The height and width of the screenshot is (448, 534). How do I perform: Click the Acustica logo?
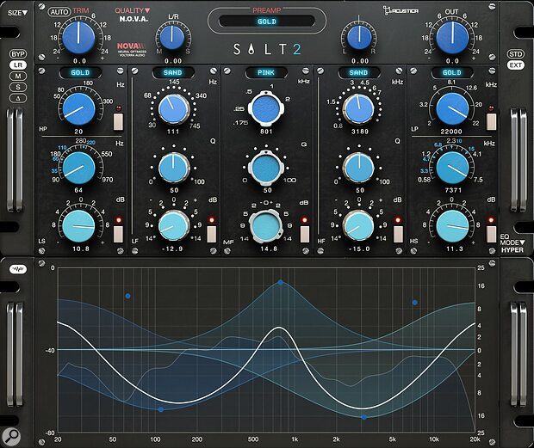tap(400, 11)
